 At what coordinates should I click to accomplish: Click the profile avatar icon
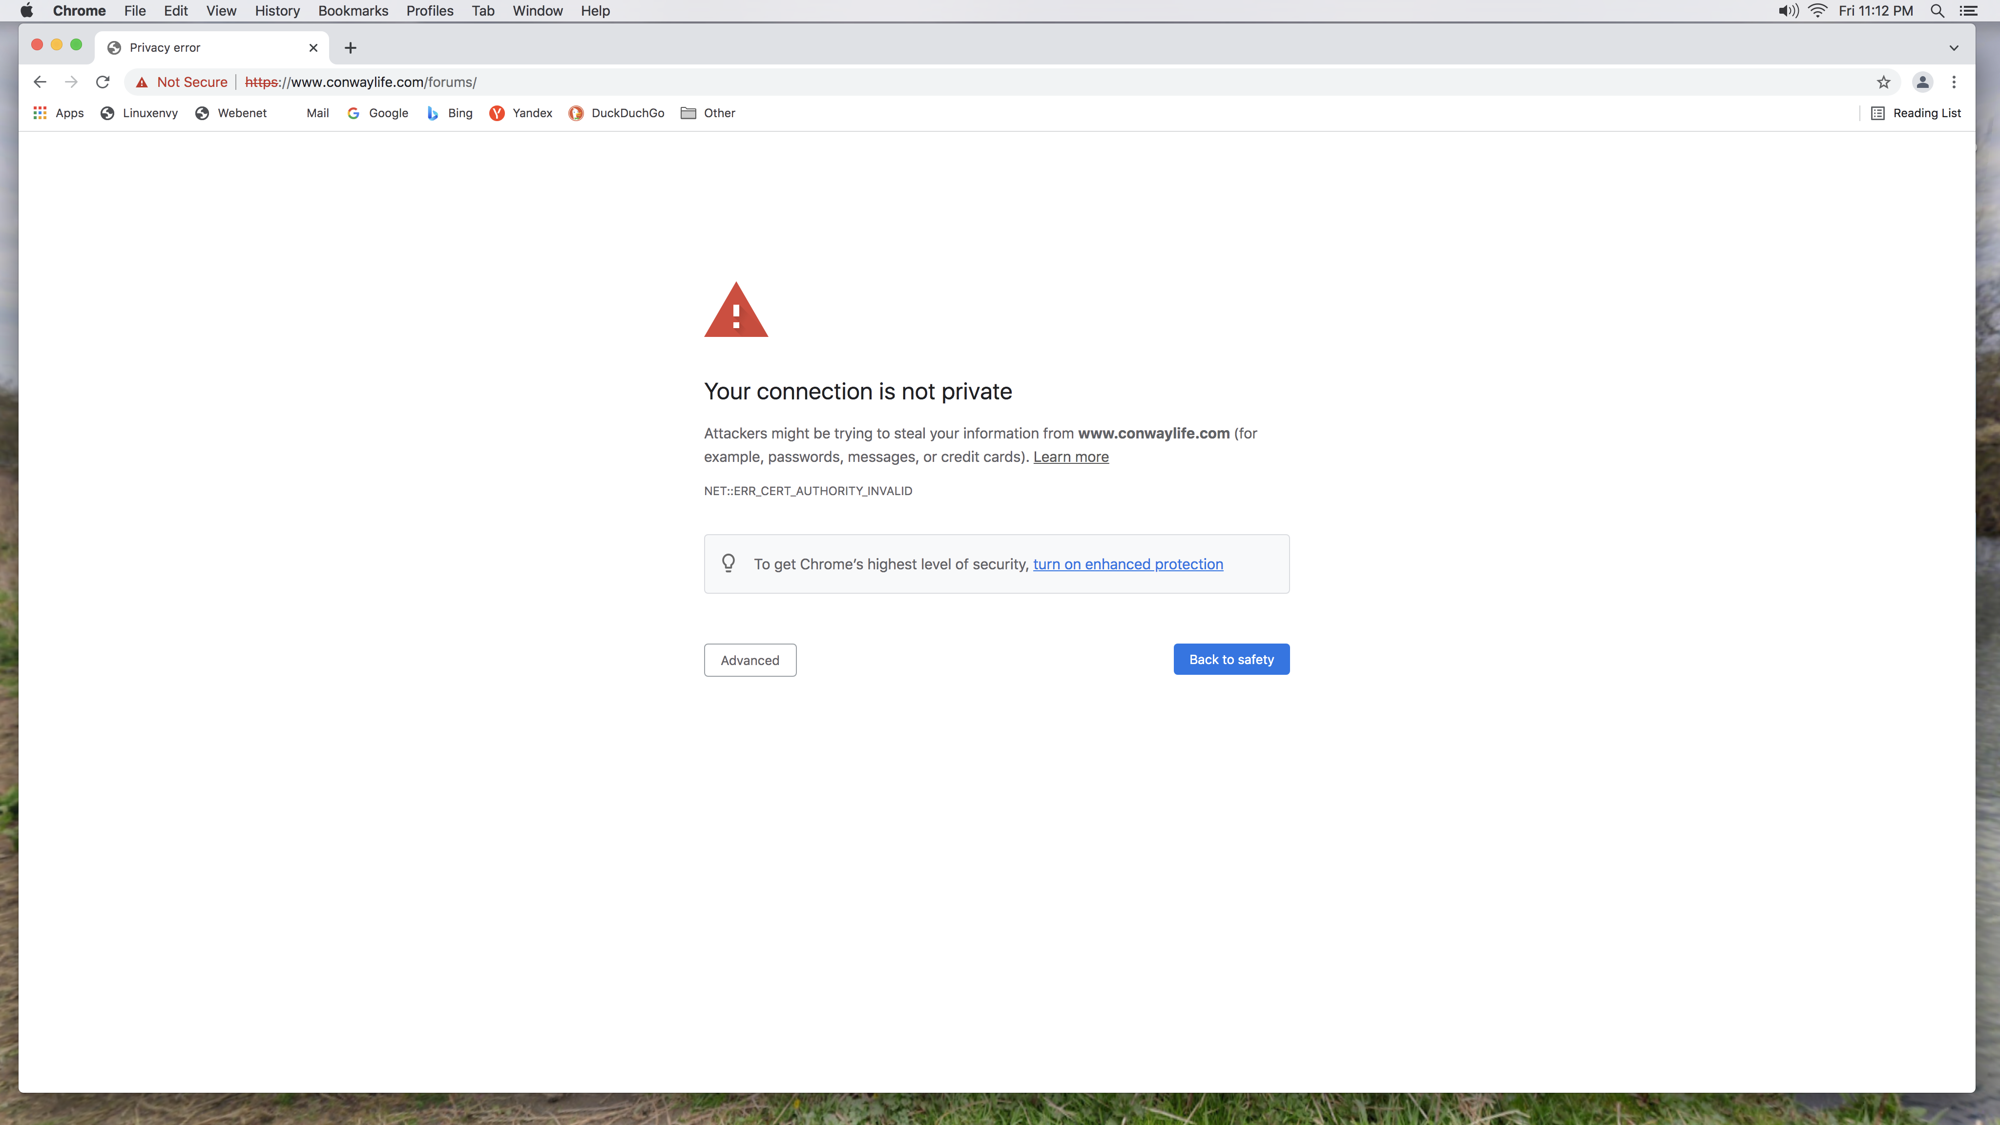tap(1922, 83)
